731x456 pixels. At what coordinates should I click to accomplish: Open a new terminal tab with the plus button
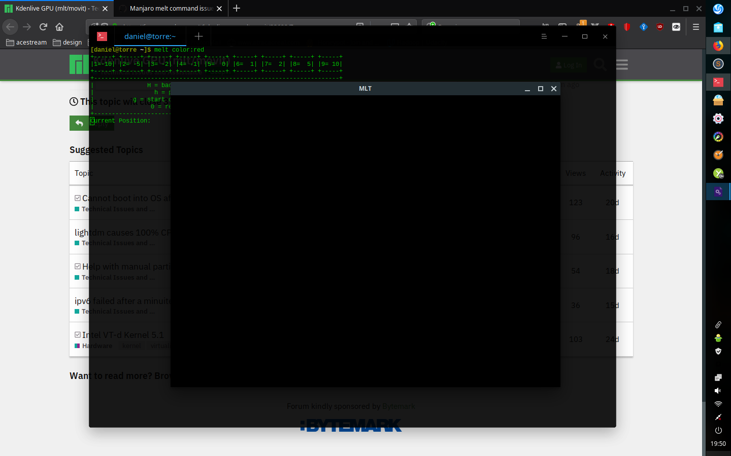click(x=198, y=36)
